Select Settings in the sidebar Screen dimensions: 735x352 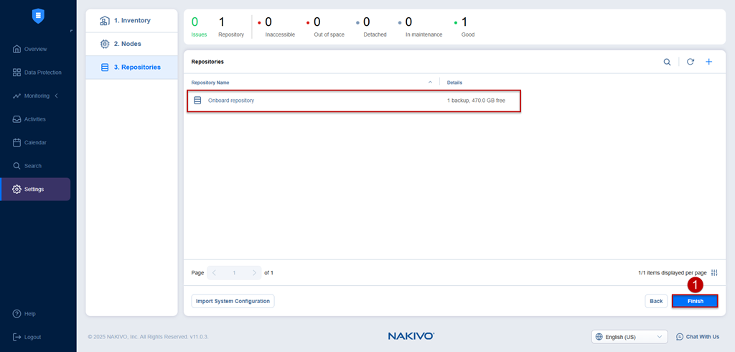pyautogui.click(x=36, y=189)
